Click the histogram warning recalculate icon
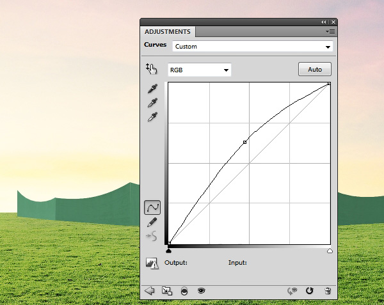384x305 pixels. [x=152, y=263]
